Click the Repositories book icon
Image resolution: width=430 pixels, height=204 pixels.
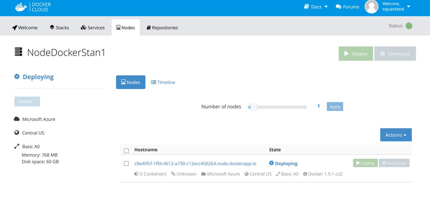tap(149, 28)
